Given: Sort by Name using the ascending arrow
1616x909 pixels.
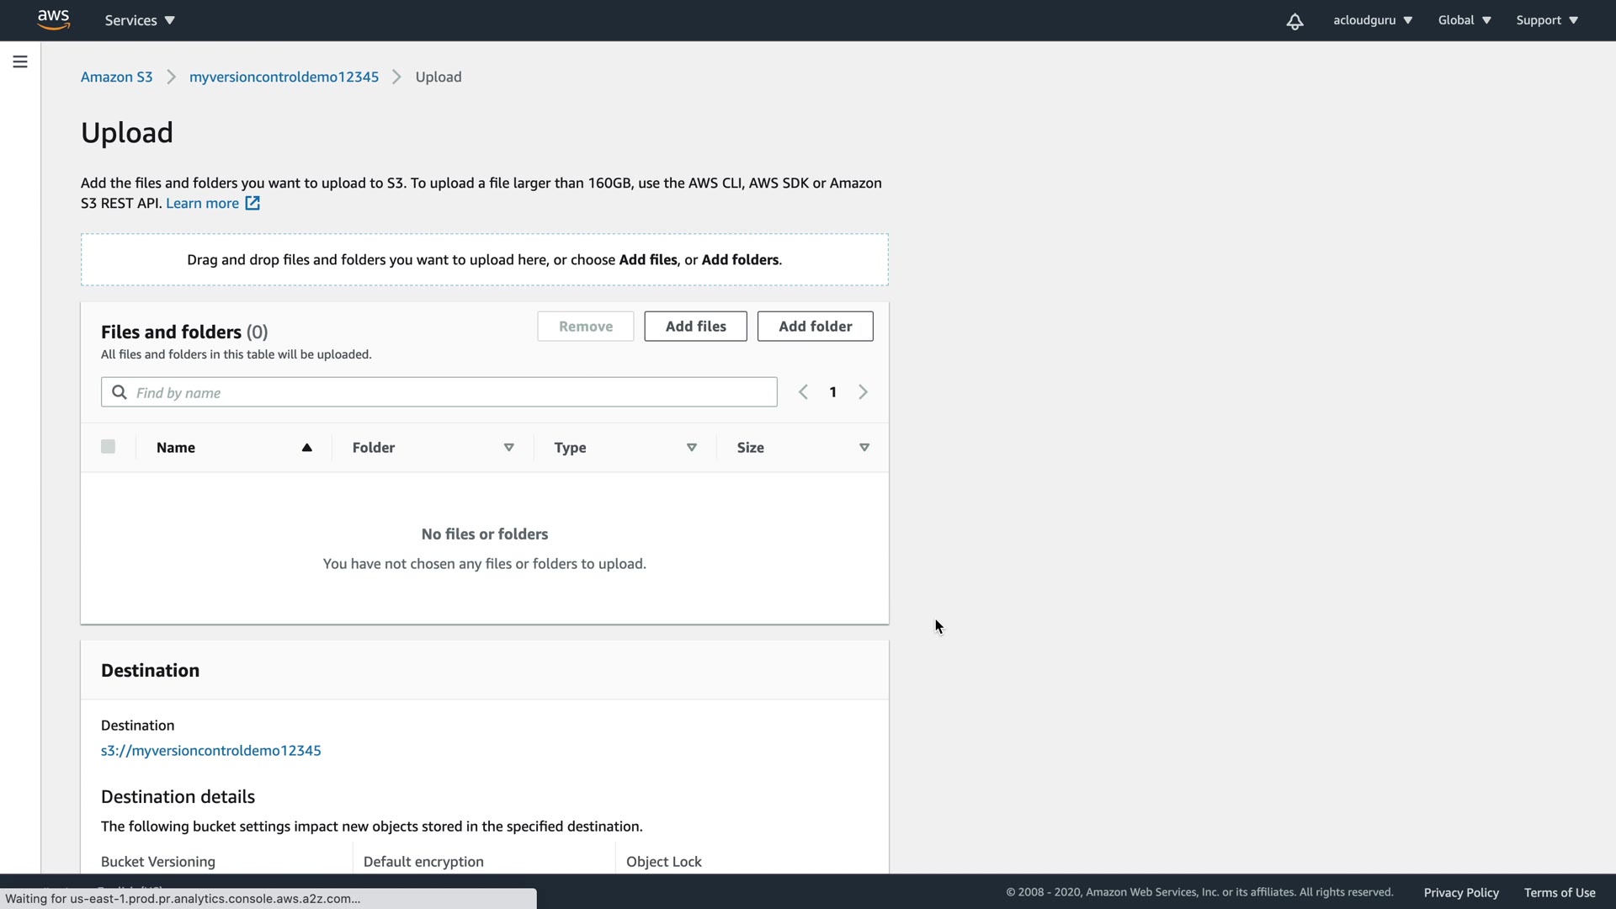Looking at the screenshot, I should point(307,448).
